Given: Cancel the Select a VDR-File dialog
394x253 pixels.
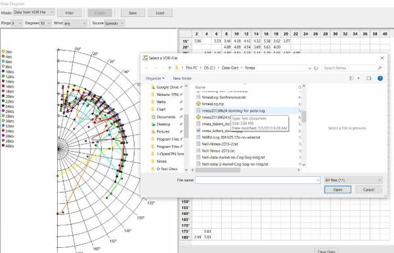Looking at the screenshot, I should (x=368, y=190).
